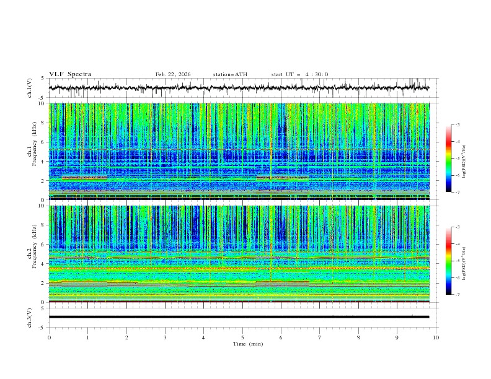Click the start UT time label
Viewport: 491px width, 379px height.
point(299,74)
